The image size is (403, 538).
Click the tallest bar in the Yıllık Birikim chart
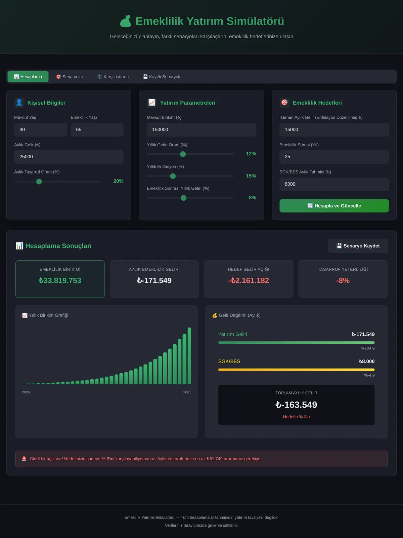point(189,356)
